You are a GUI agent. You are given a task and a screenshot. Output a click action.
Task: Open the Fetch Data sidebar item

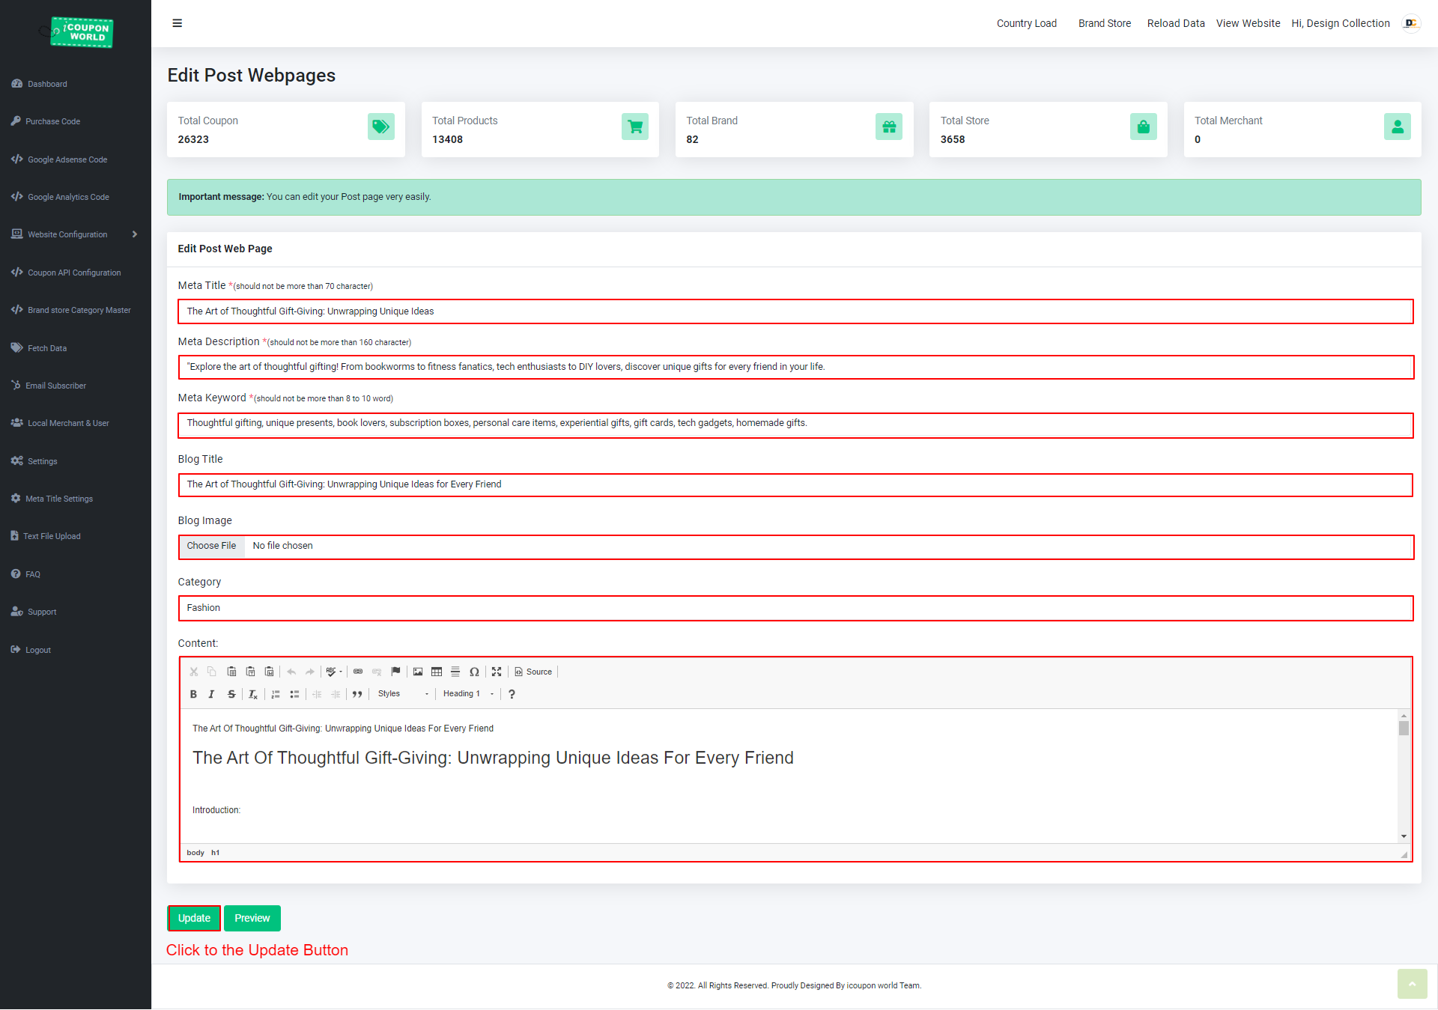[x=47, y=348]
